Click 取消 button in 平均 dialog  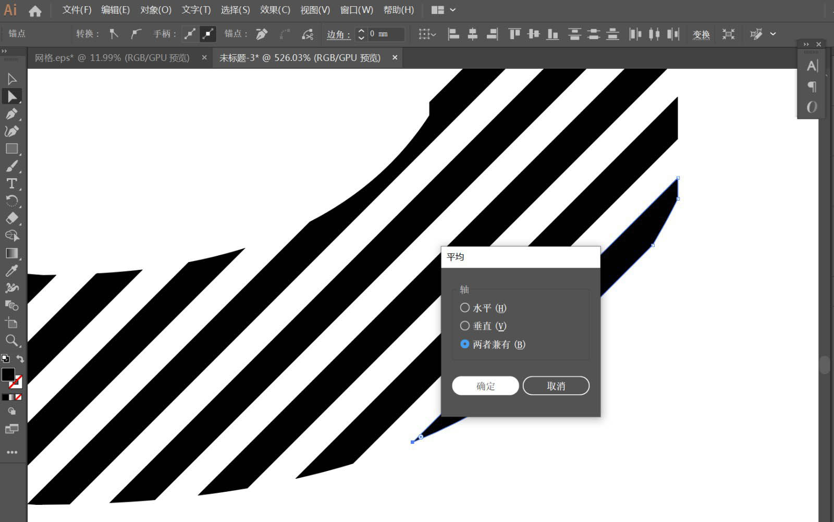pos(556,386)
